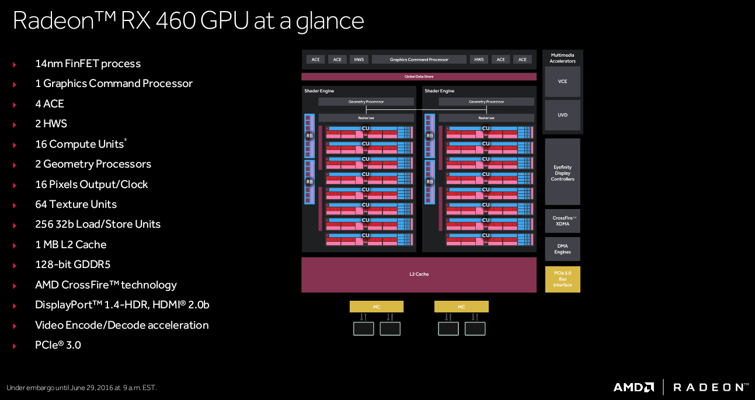Click the DMA Engines block
This screenshot has width=755, height=400.
click(x=562, y=249)
